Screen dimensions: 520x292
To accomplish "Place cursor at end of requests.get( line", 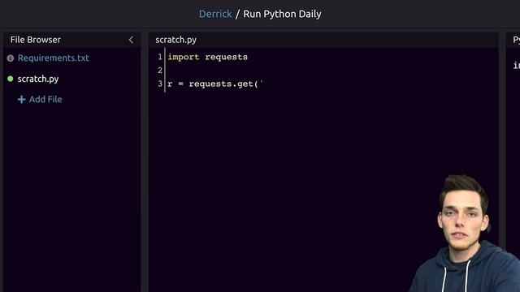I will pyautogui.click(x=263, y=84).
